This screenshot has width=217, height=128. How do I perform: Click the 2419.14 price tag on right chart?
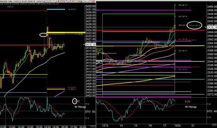coord(212,27)
